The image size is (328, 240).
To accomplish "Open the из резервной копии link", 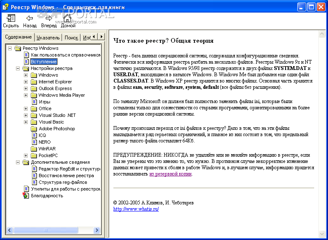I will coord(171,174).
